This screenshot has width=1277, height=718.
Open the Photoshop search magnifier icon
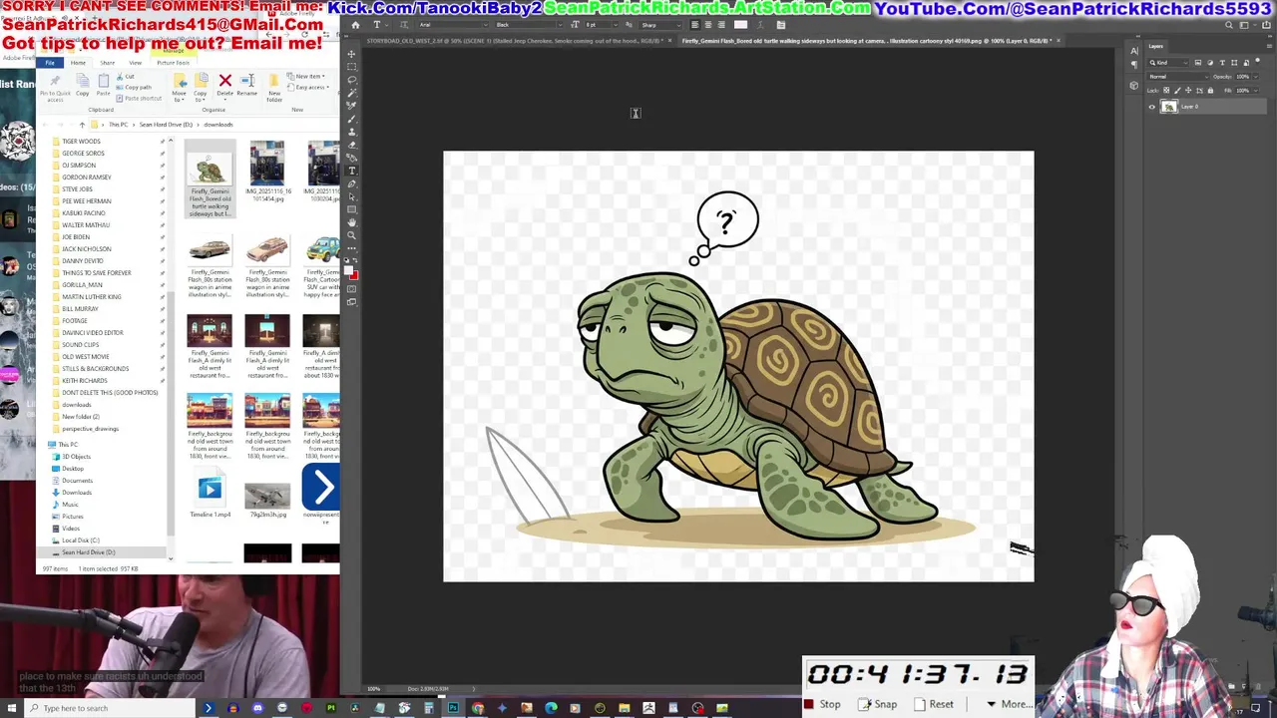click(1229, 25)
